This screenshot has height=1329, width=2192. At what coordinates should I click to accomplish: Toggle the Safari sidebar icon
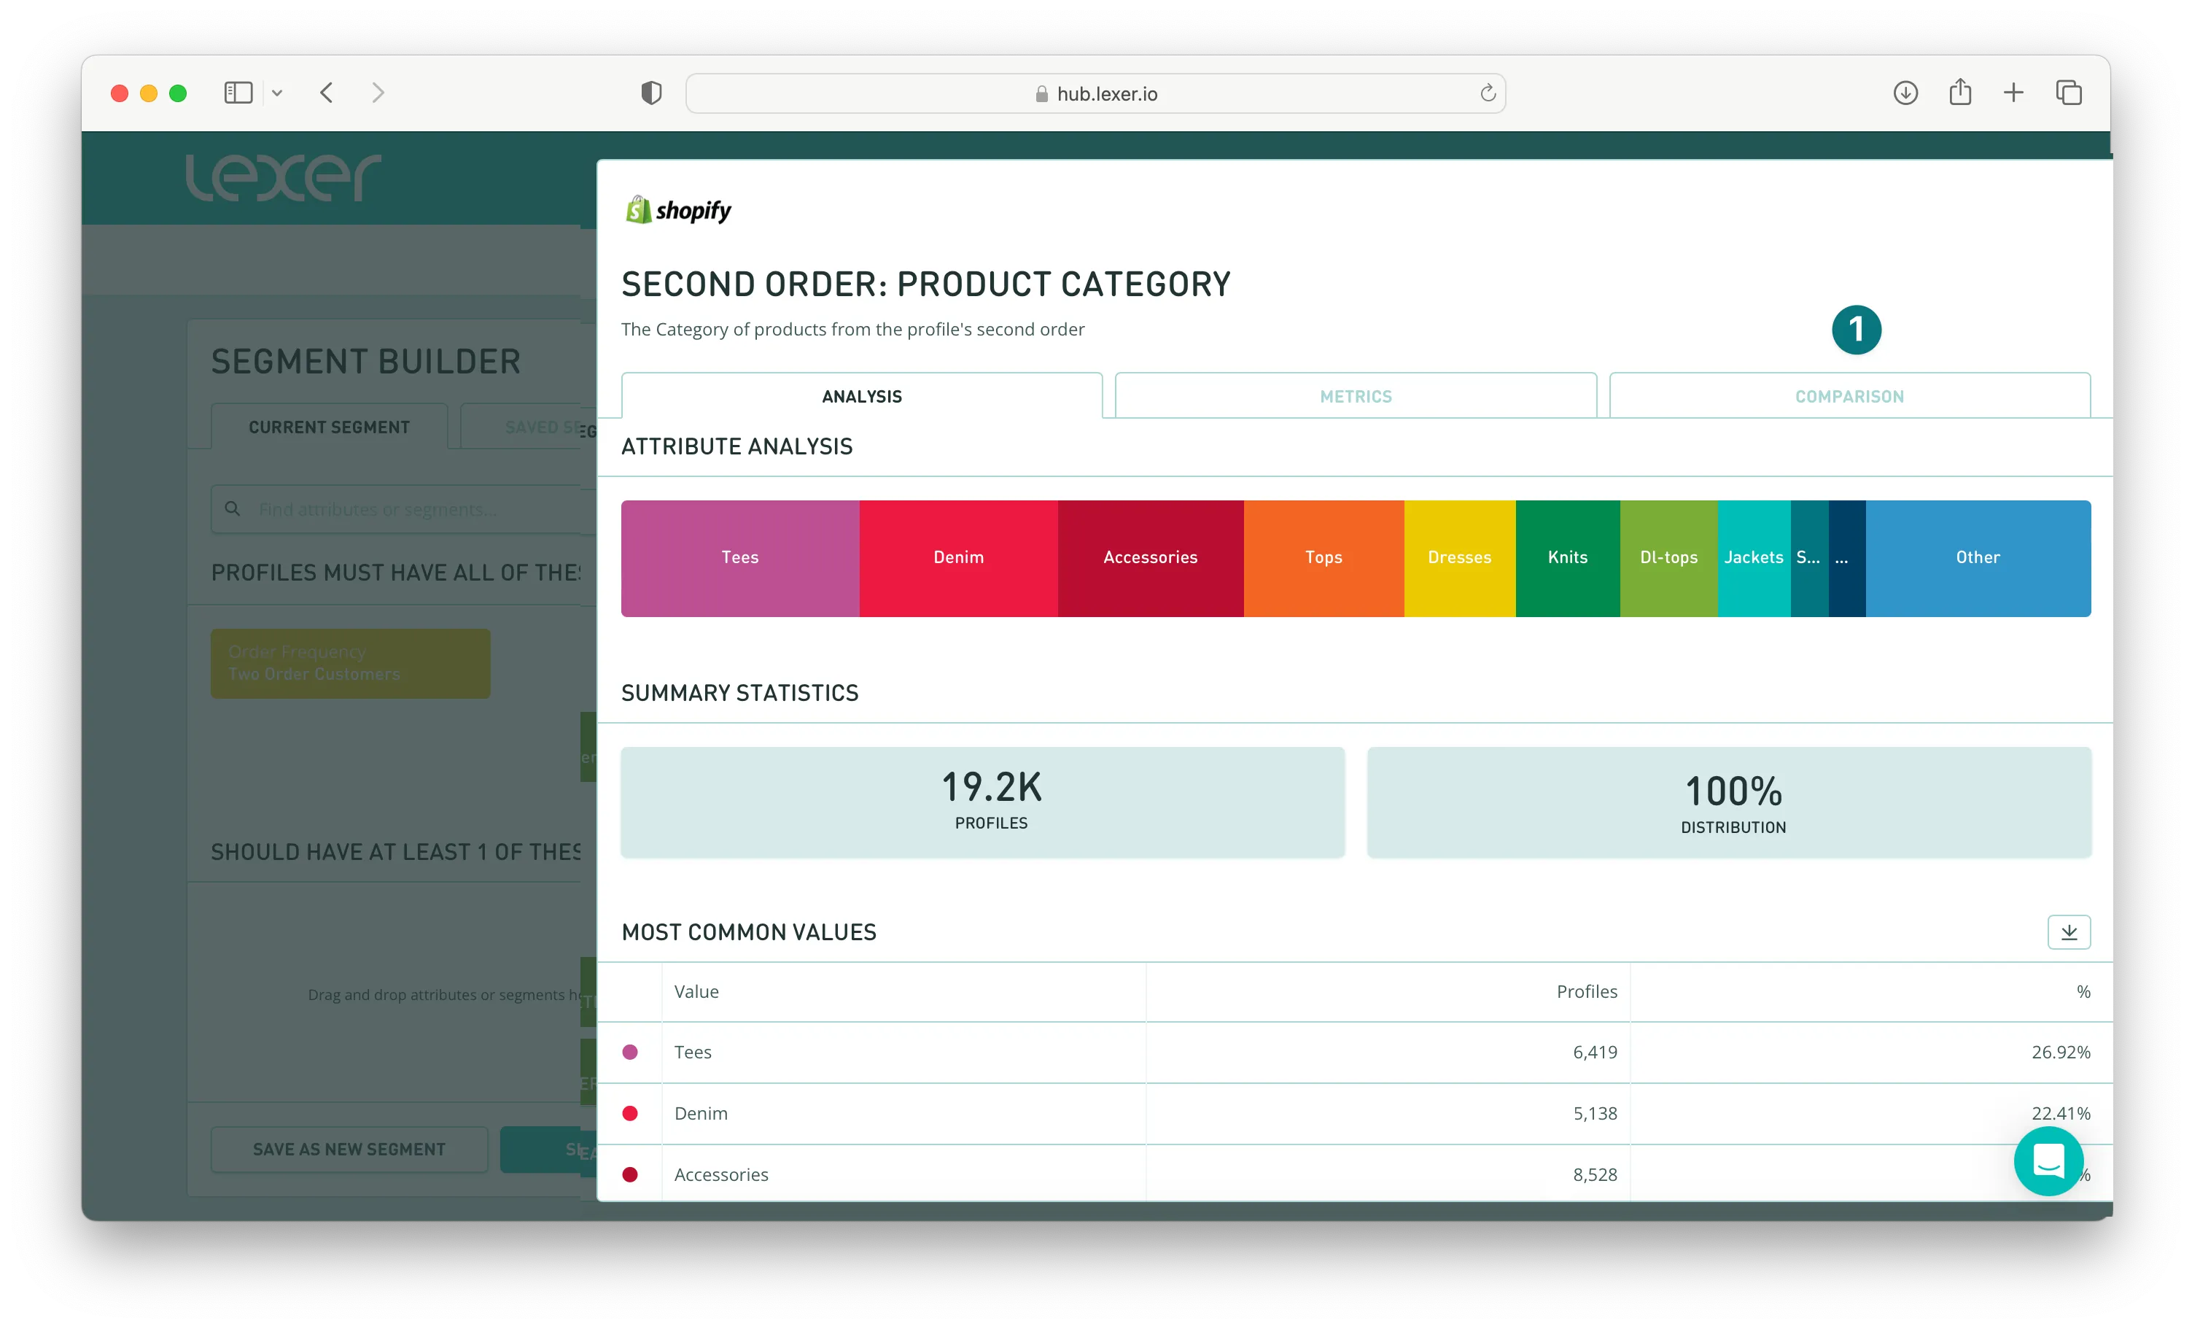click(x=238, y=93)
